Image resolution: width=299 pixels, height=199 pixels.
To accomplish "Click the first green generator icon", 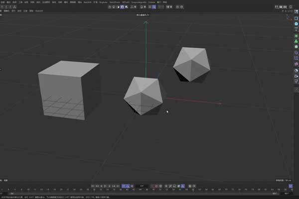I will [x=296, y=36].
